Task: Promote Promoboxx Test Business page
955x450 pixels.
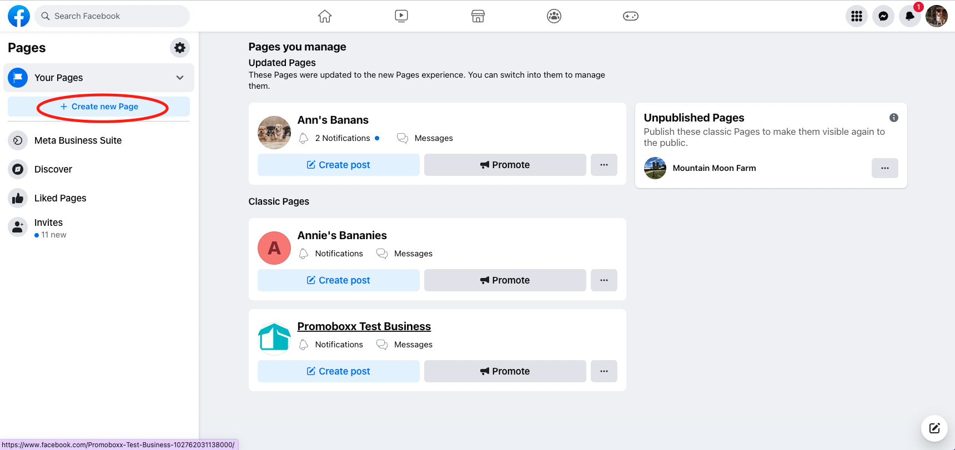Action: click(x=505, y=371)
